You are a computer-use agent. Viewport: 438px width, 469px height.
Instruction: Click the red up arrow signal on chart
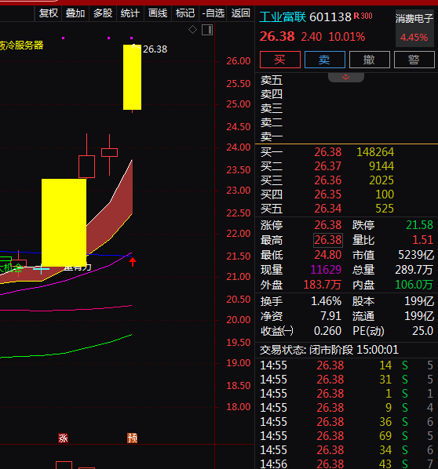[133, 262]
